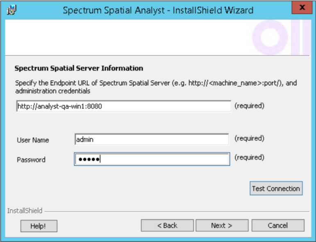Image resolution: width=316 pixels, height=242 pixels.
Task: Click the 'InstallShield' label text
Action: point(25,211)
